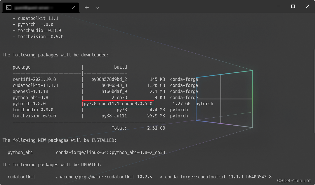Viewport: 315px width, 185px height.
Task: Click the text 'cudatoolkit=11.1'
Action: 38,18
